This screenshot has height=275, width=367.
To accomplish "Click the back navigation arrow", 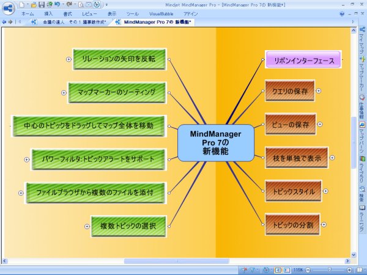I will tap(4, 22).
